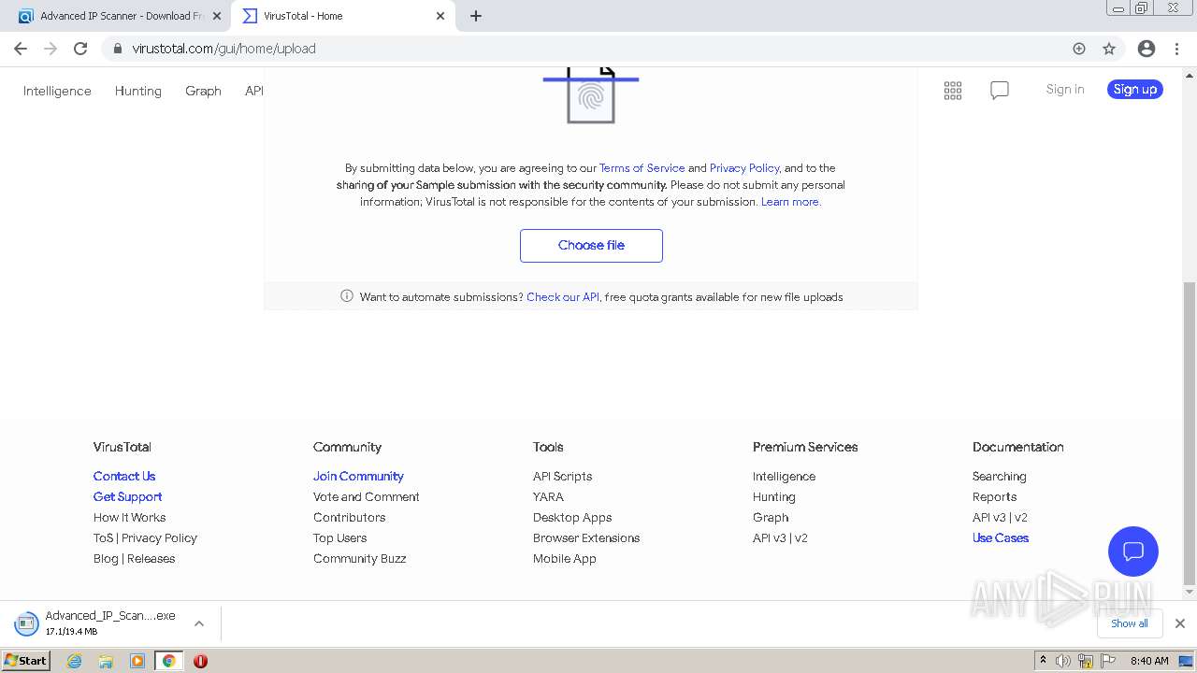Close the VirusTotal - Home tab

(x=440, y=16)
